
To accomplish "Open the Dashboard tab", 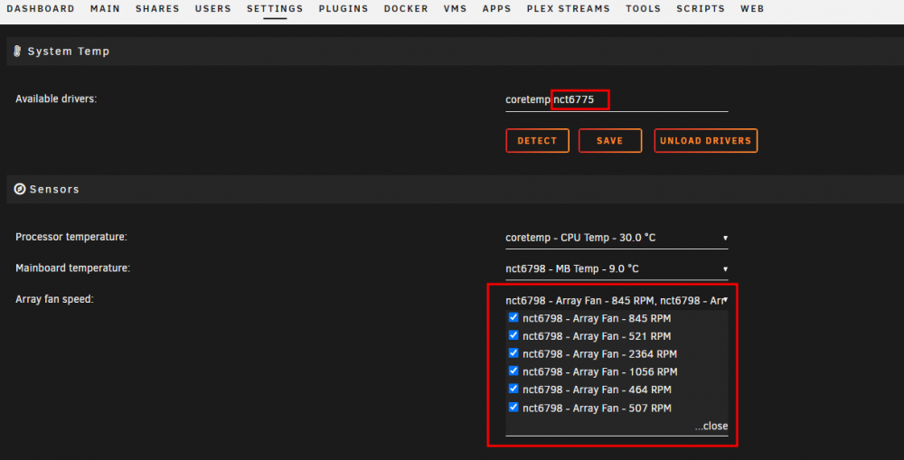I will 41,9.
